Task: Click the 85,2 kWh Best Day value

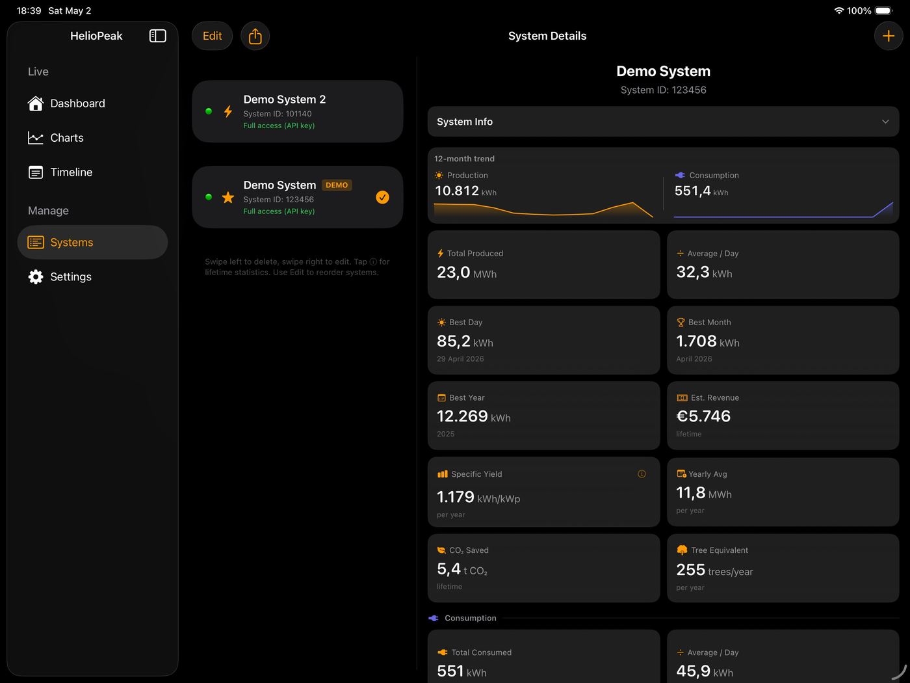Action: coord(465,341)
